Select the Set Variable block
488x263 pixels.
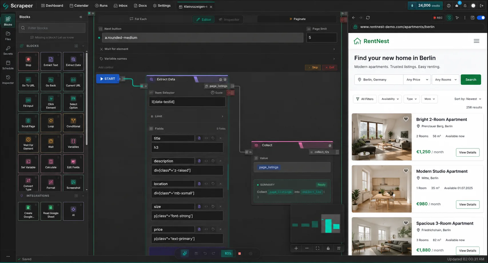click(x=28, y=164)
